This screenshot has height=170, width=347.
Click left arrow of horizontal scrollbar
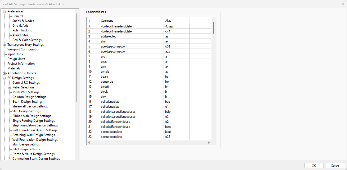[x=89, y=143]
